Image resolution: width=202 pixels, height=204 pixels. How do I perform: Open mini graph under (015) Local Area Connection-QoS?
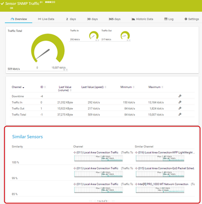[160, 174]
